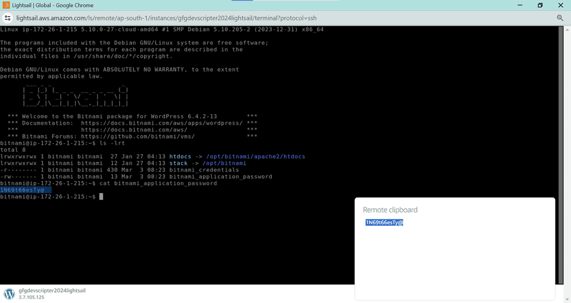Click instance name gfgdevscripter2024lightsail at bottom
The height and width of the screenshot is (303, 571).
click(x=52, y=290)
